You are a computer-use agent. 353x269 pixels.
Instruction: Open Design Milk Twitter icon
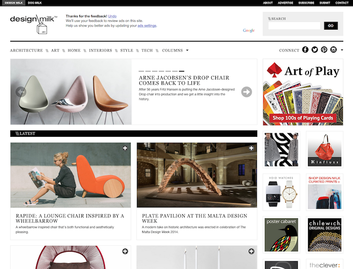click(x=315, y=50)
